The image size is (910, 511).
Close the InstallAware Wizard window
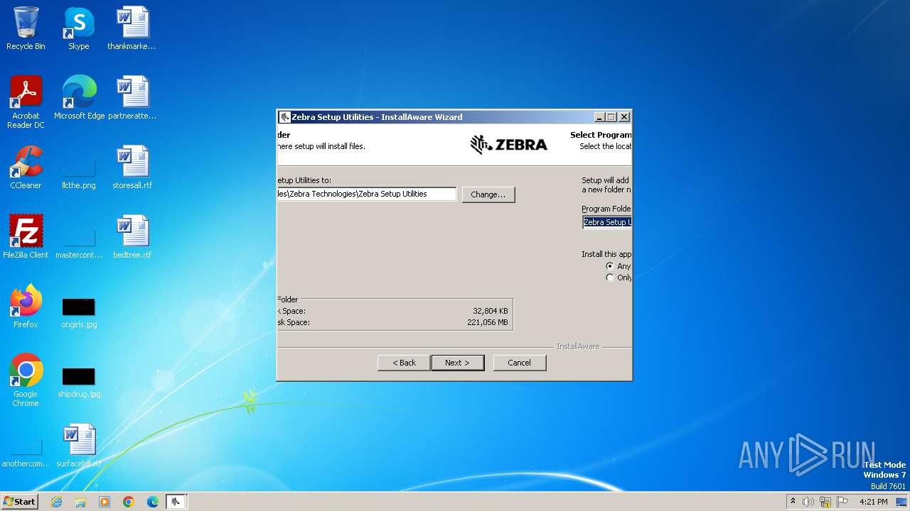624,117
